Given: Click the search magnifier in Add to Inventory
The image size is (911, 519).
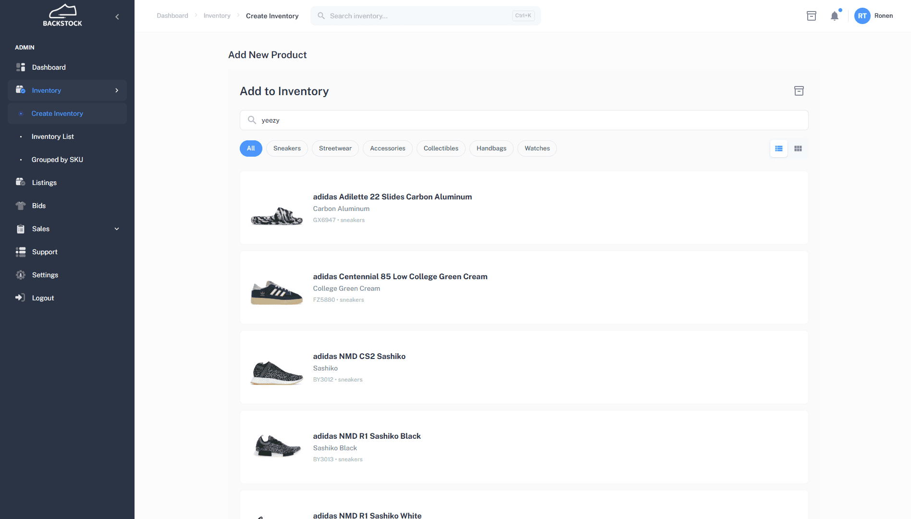Looking at the screenshot, I should point(252,120).
